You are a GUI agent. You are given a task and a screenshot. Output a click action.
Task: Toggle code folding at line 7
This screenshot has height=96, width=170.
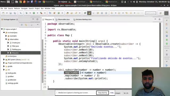pyautogui.click(x=47, y=41)
